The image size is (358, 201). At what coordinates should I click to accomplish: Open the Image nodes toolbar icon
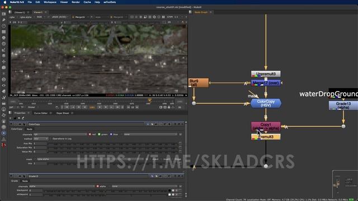pyautogui.click(x=4, y=14)
